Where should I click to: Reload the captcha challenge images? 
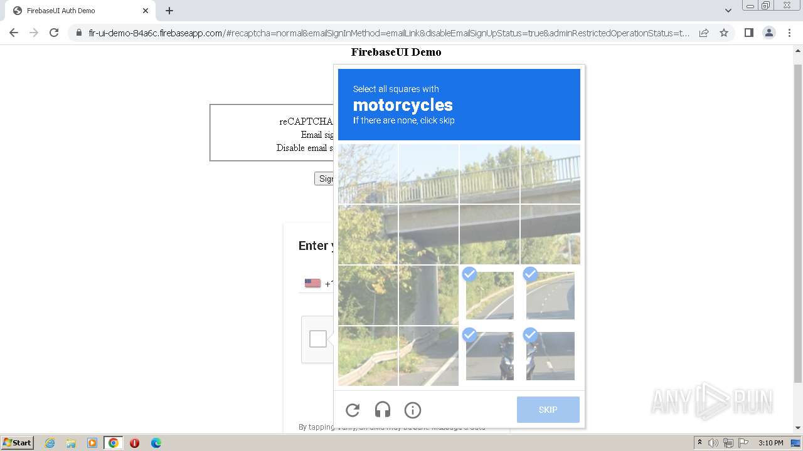(353, 410)
